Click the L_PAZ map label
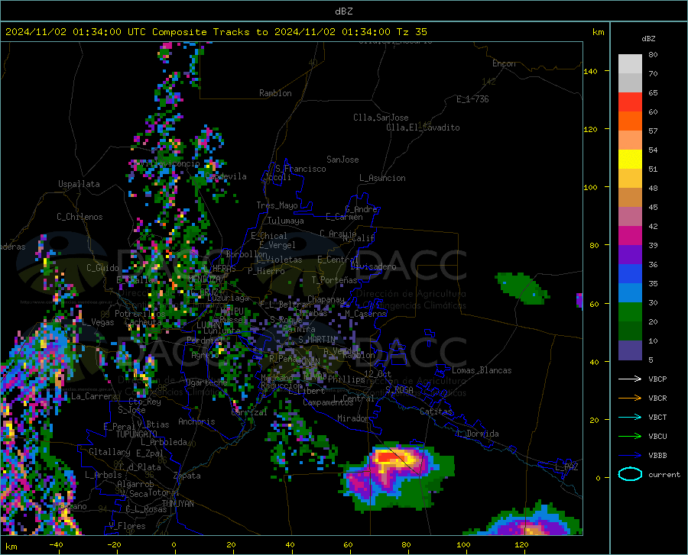Viewport: 688px width, 555px height. (566, 467)
